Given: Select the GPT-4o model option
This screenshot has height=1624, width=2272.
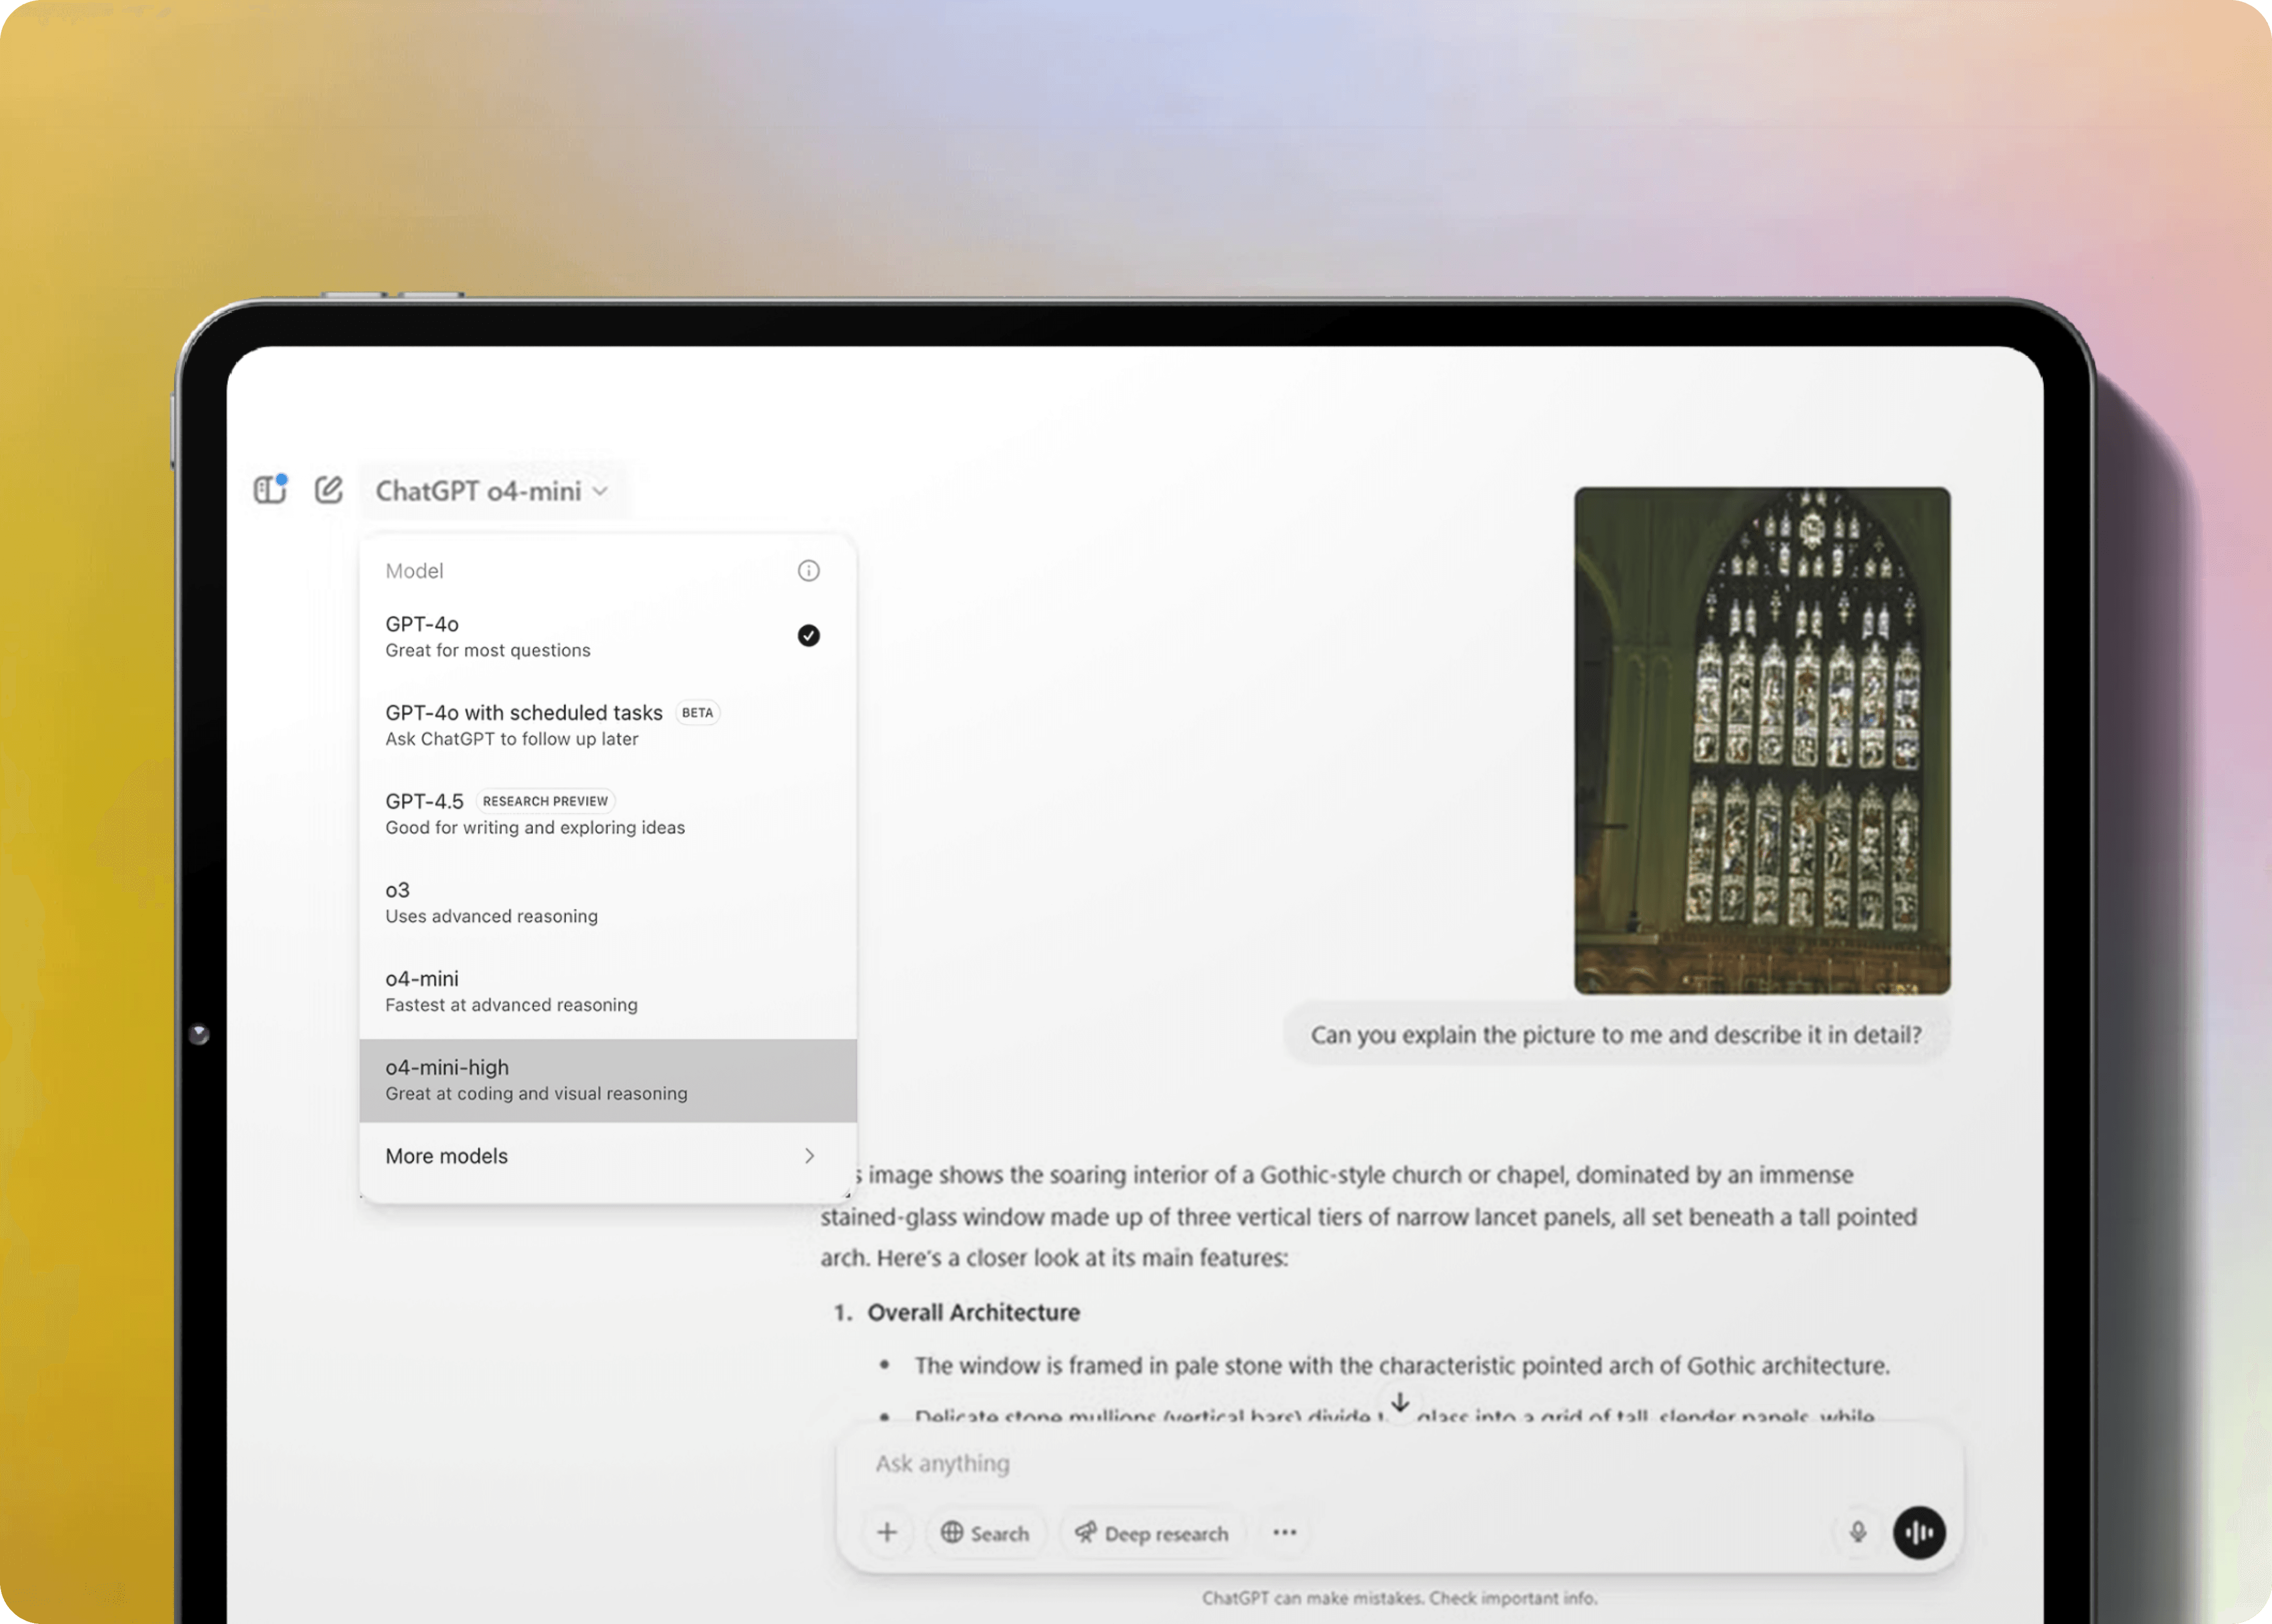Looking at the screenshot, I should click(606, 636).
